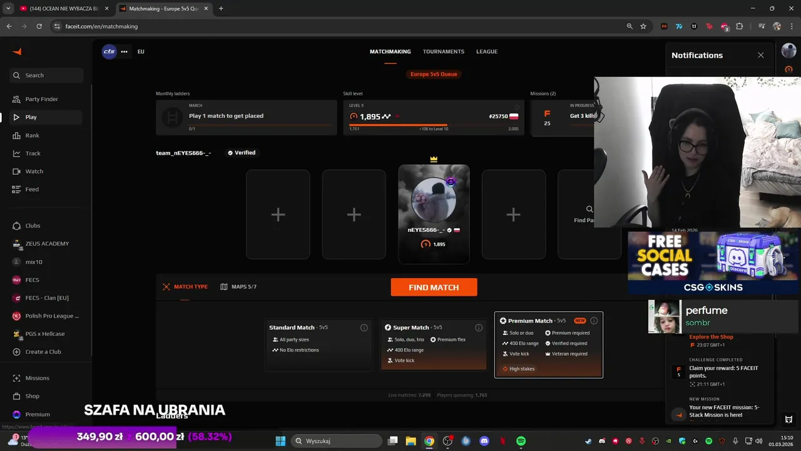Open Spotify from the Windows taskbar
Viewport: 801px width, 451px height.
point(521,441)
